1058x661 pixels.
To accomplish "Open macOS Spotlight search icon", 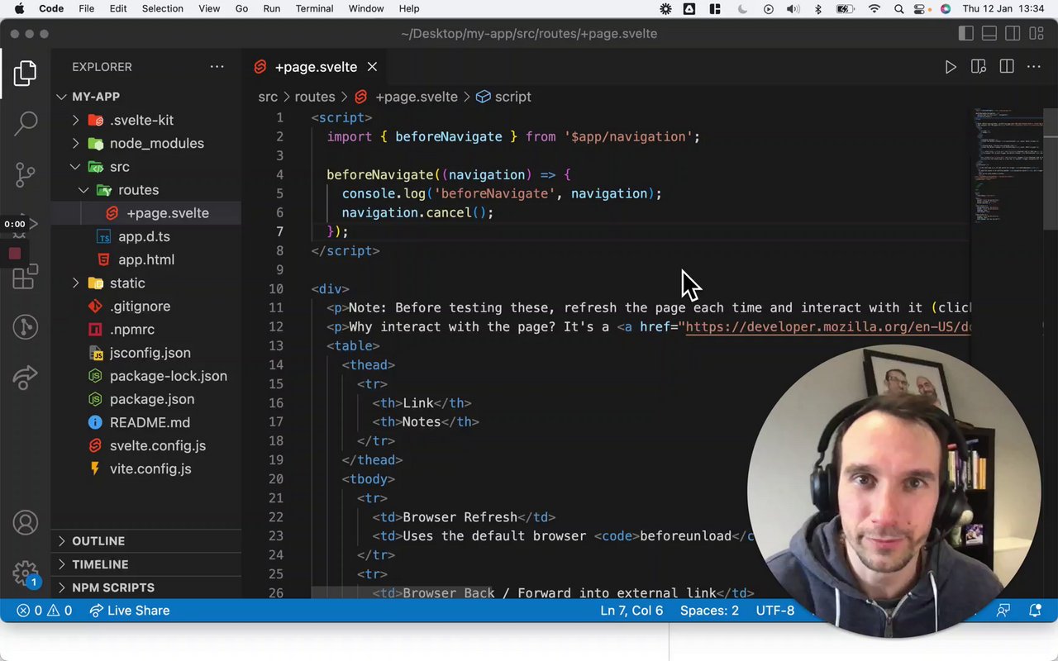I will pyautogui.click(x=898, y=9).
